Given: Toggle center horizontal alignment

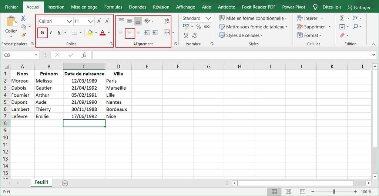Looking at the screenshot, I should click(130, 32).
